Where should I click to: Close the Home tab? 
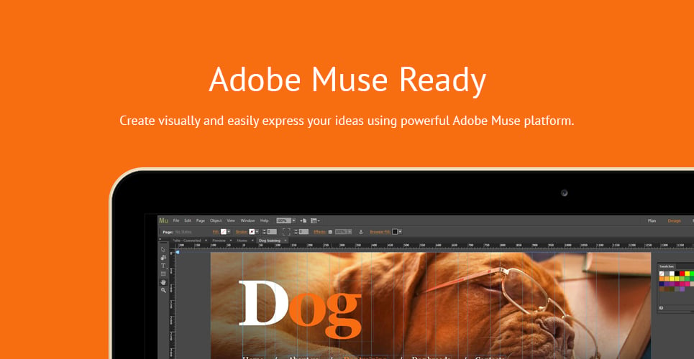(x=252, y=241)
